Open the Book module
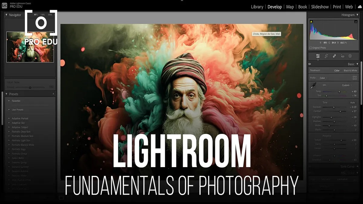Image resolution: width=363 pixels, height=204 pixels. (302, 7)
